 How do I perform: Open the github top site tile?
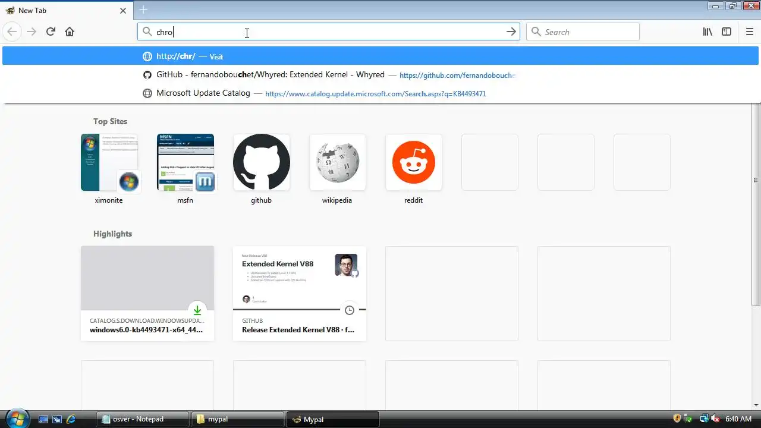261,162
